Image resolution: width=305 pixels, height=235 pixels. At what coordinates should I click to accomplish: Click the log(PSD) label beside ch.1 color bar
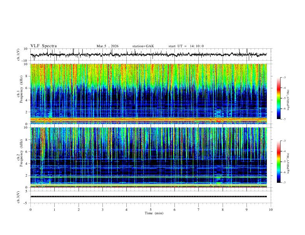pyautogui.click(x=288, y=100)
